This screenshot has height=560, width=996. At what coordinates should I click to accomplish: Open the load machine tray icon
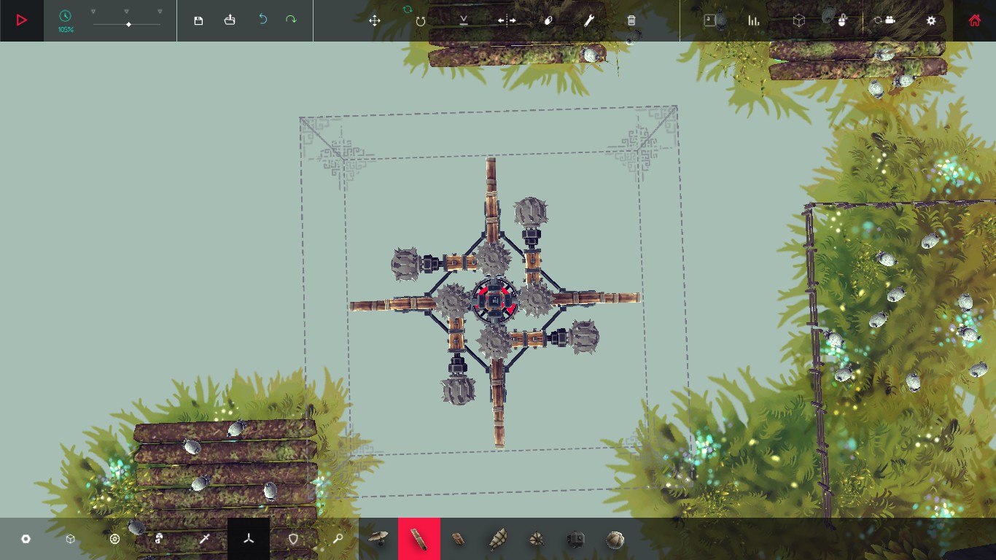pos(230,20)
